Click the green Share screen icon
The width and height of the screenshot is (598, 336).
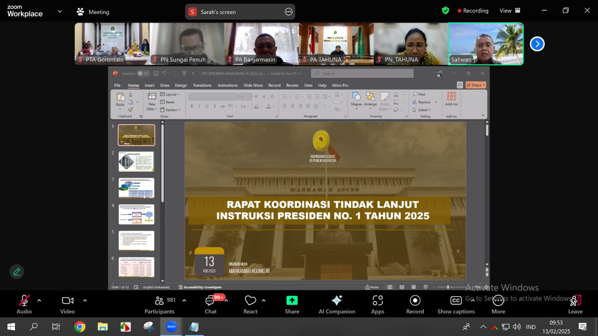coord(292,301)
